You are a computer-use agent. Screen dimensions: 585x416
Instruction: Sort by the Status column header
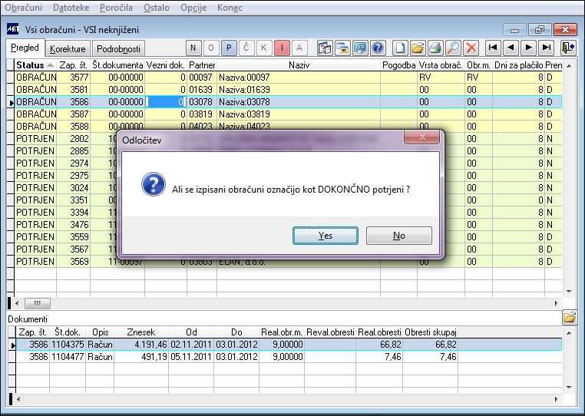point(35,65)
